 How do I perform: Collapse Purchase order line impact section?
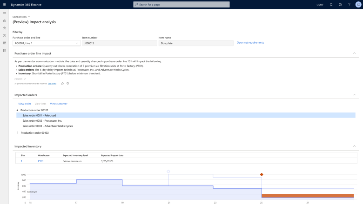point(354,53)
